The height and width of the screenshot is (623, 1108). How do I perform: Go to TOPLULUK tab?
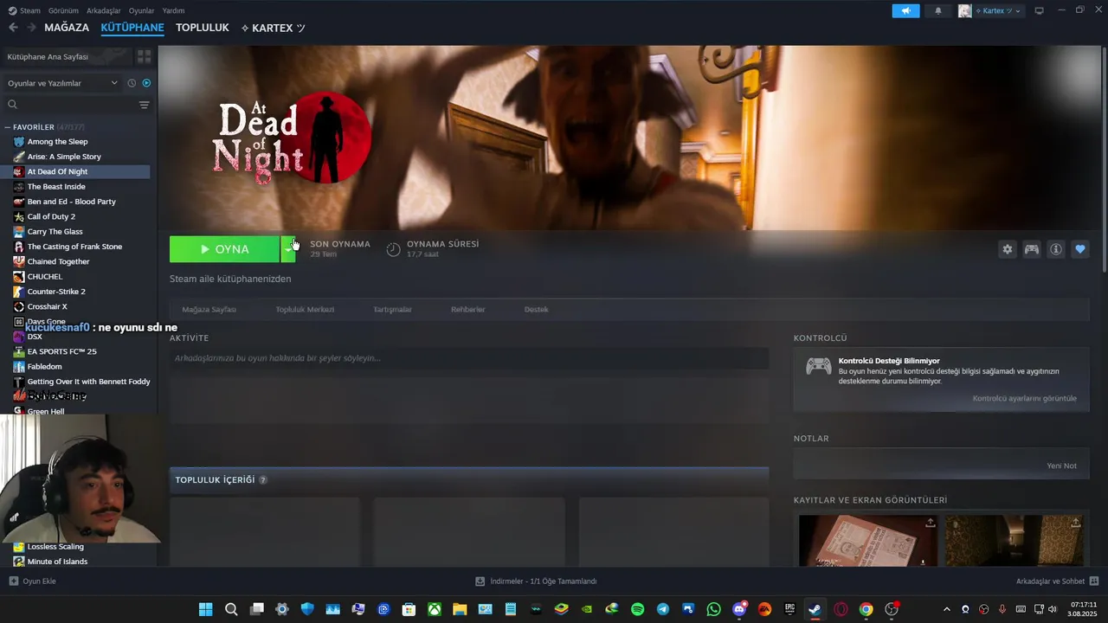click(203, 28)
